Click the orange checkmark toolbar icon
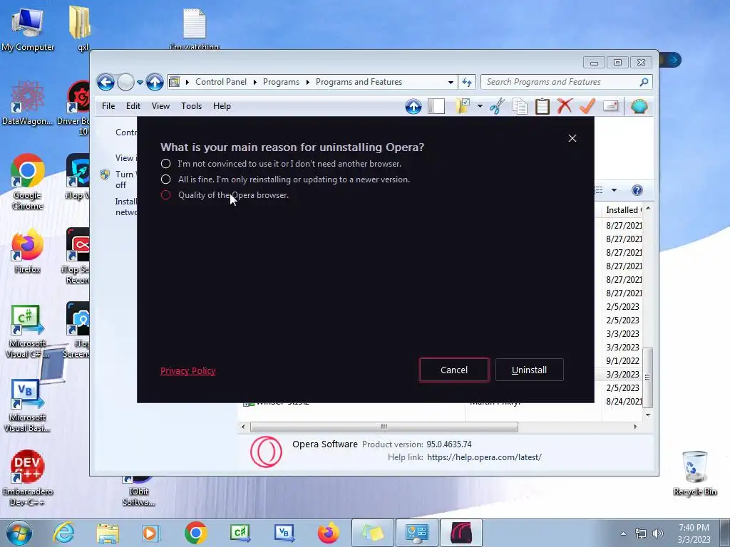 [x=587, y=106]
